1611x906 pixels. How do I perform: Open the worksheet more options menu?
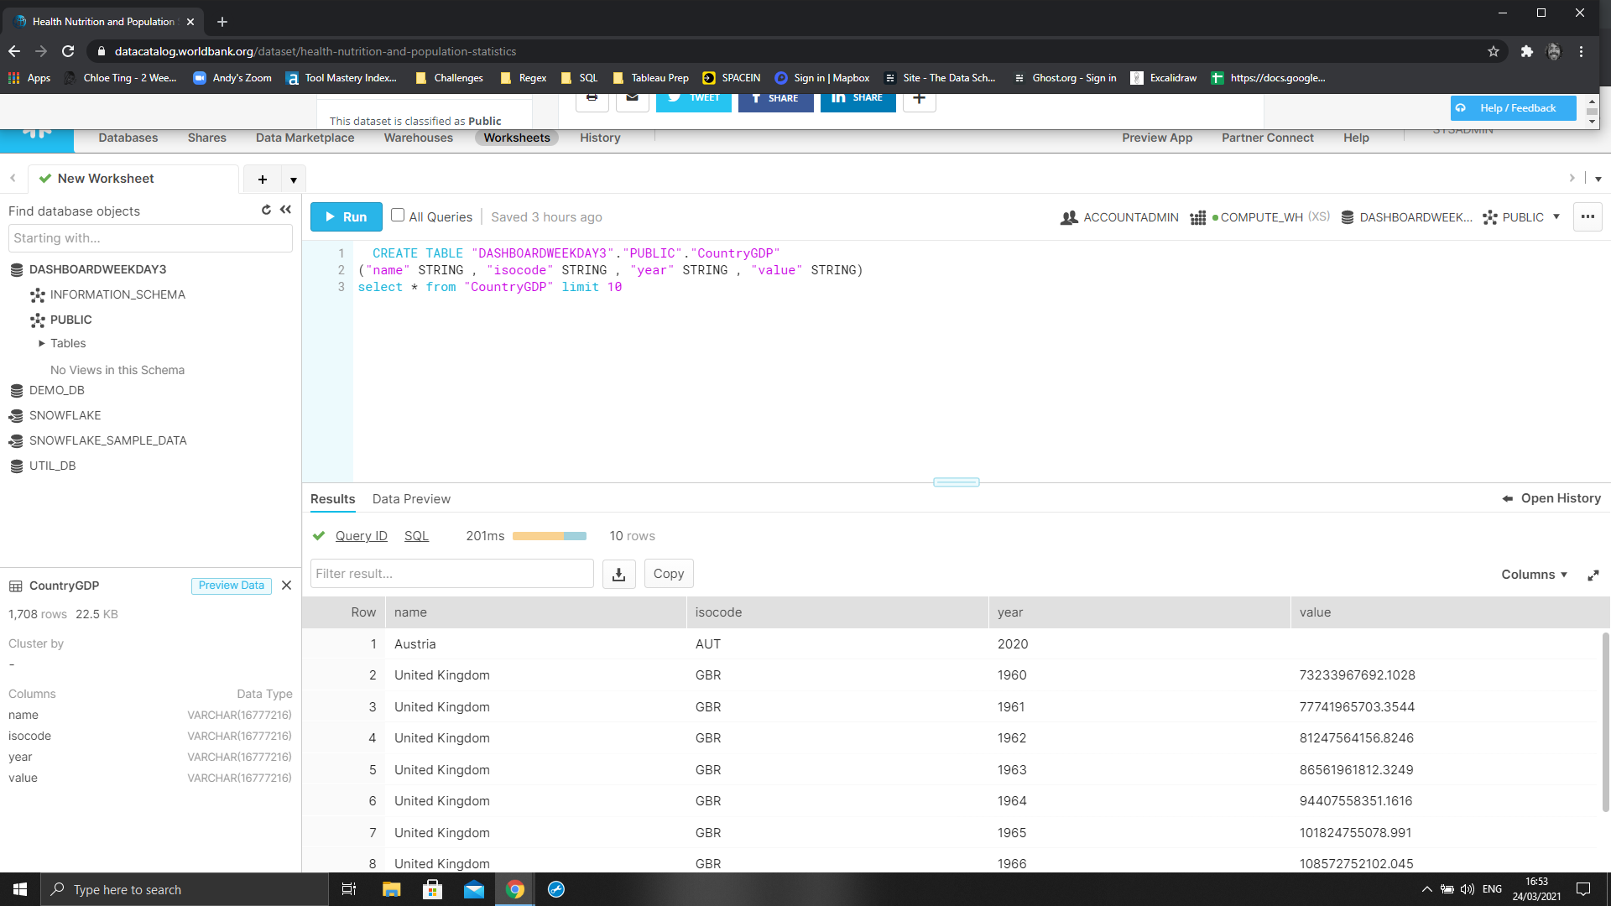1588,216
